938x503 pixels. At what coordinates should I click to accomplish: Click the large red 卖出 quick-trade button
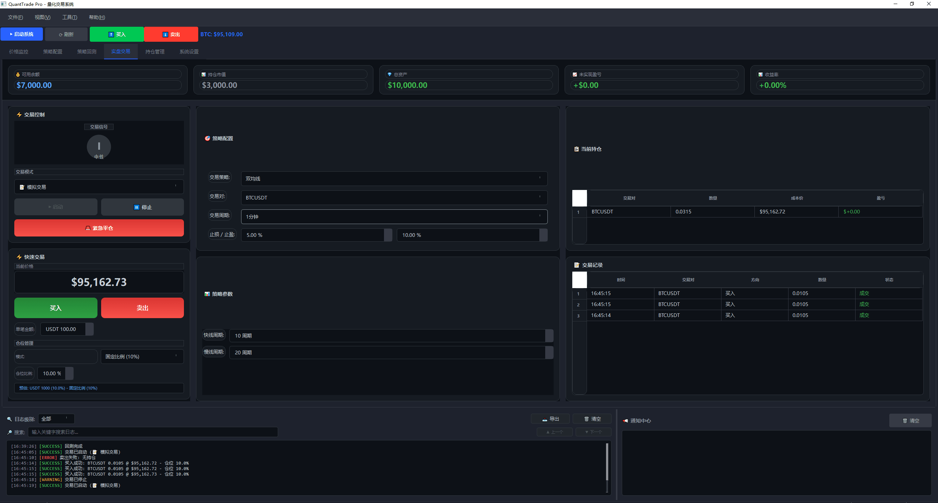click(x=143, y=308)
